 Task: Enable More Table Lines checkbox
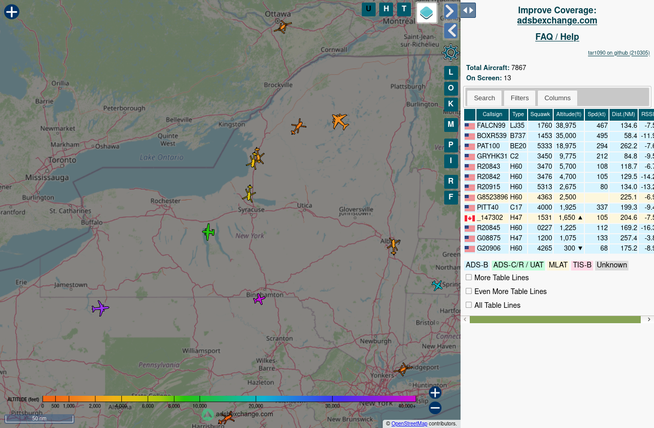tap(469, 277)
